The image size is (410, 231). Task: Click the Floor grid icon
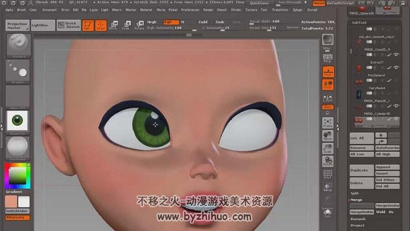328,72
